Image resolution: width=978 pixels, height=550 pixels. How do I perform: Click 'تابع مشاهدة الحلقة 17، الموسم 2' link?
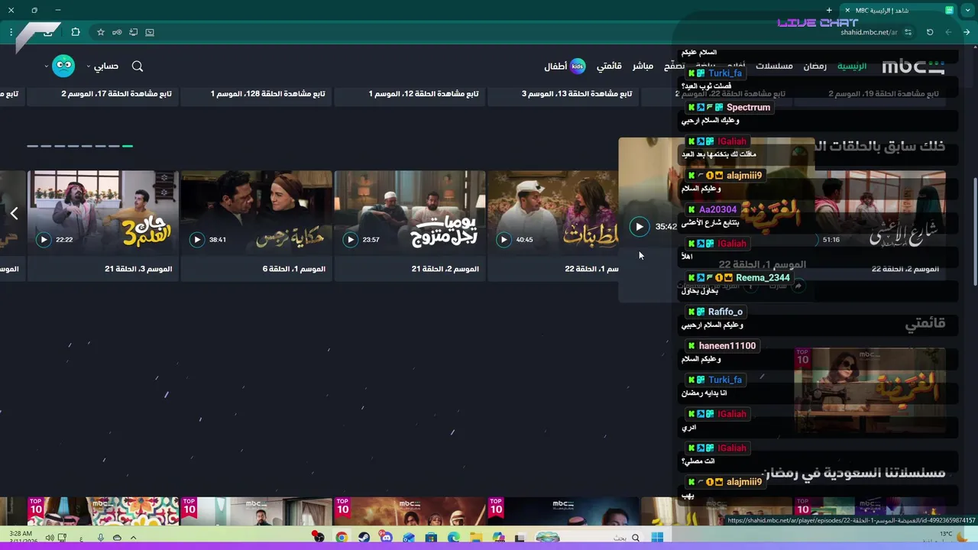(117, 94)
